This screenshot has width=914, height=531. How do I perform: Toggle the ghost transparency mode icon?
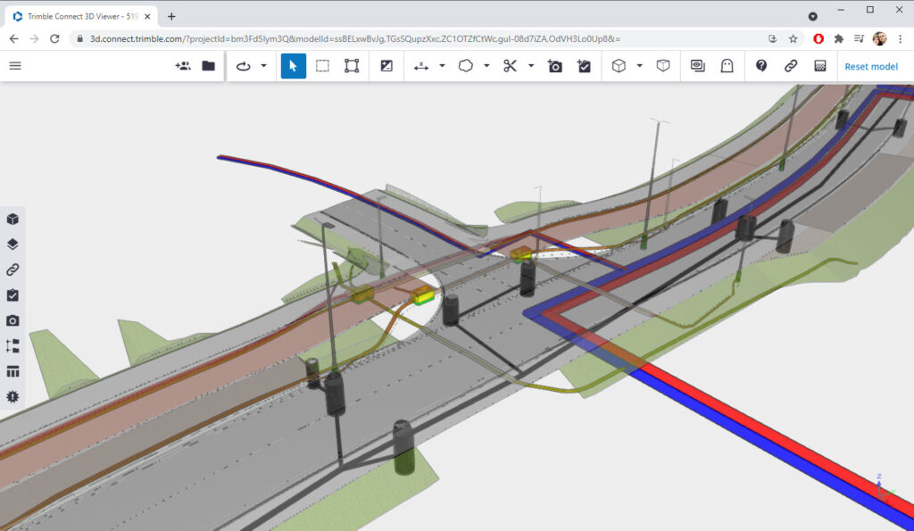[727, 66]
